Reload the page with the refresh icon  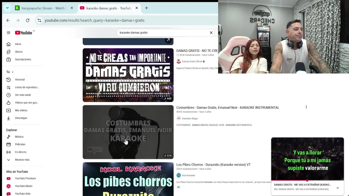(x=28, y=20)
